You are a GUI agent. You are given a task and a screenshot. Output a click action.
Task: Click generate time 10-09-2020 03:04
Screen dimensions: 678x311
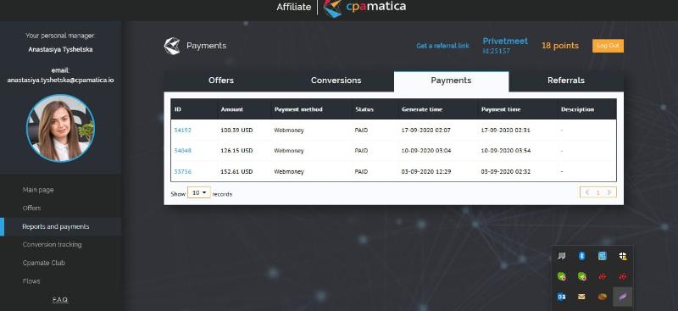[426, 151]
